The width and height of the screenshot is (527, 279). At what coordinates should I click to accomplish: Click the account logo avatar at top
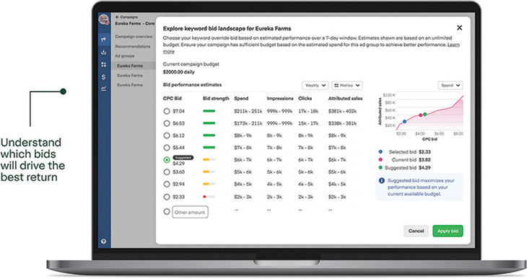tap(104, 19)
